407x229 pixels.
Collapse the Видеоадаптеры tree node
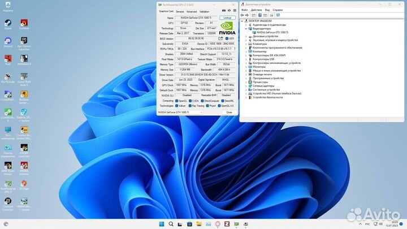tap(246, 29)
